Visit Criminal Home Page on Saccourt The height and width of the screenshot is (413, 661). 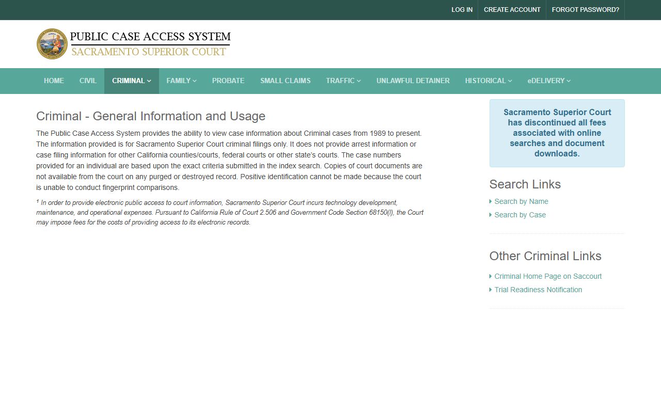point(548,276)
